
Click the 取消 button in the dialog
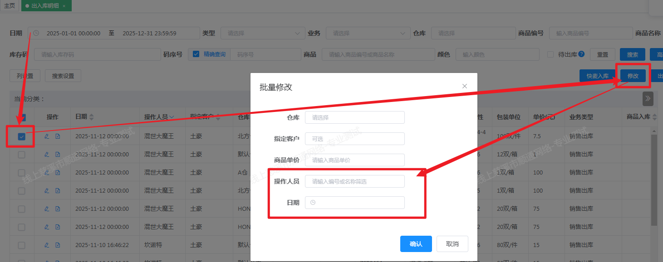[x=452, y=244]
